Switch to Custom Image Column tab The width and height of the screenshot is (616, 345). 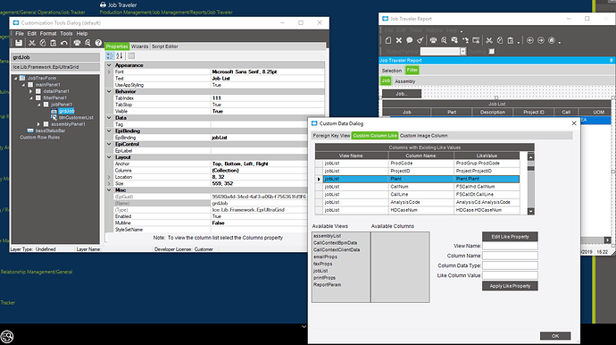pyautogui.click(x=423, y=135)
